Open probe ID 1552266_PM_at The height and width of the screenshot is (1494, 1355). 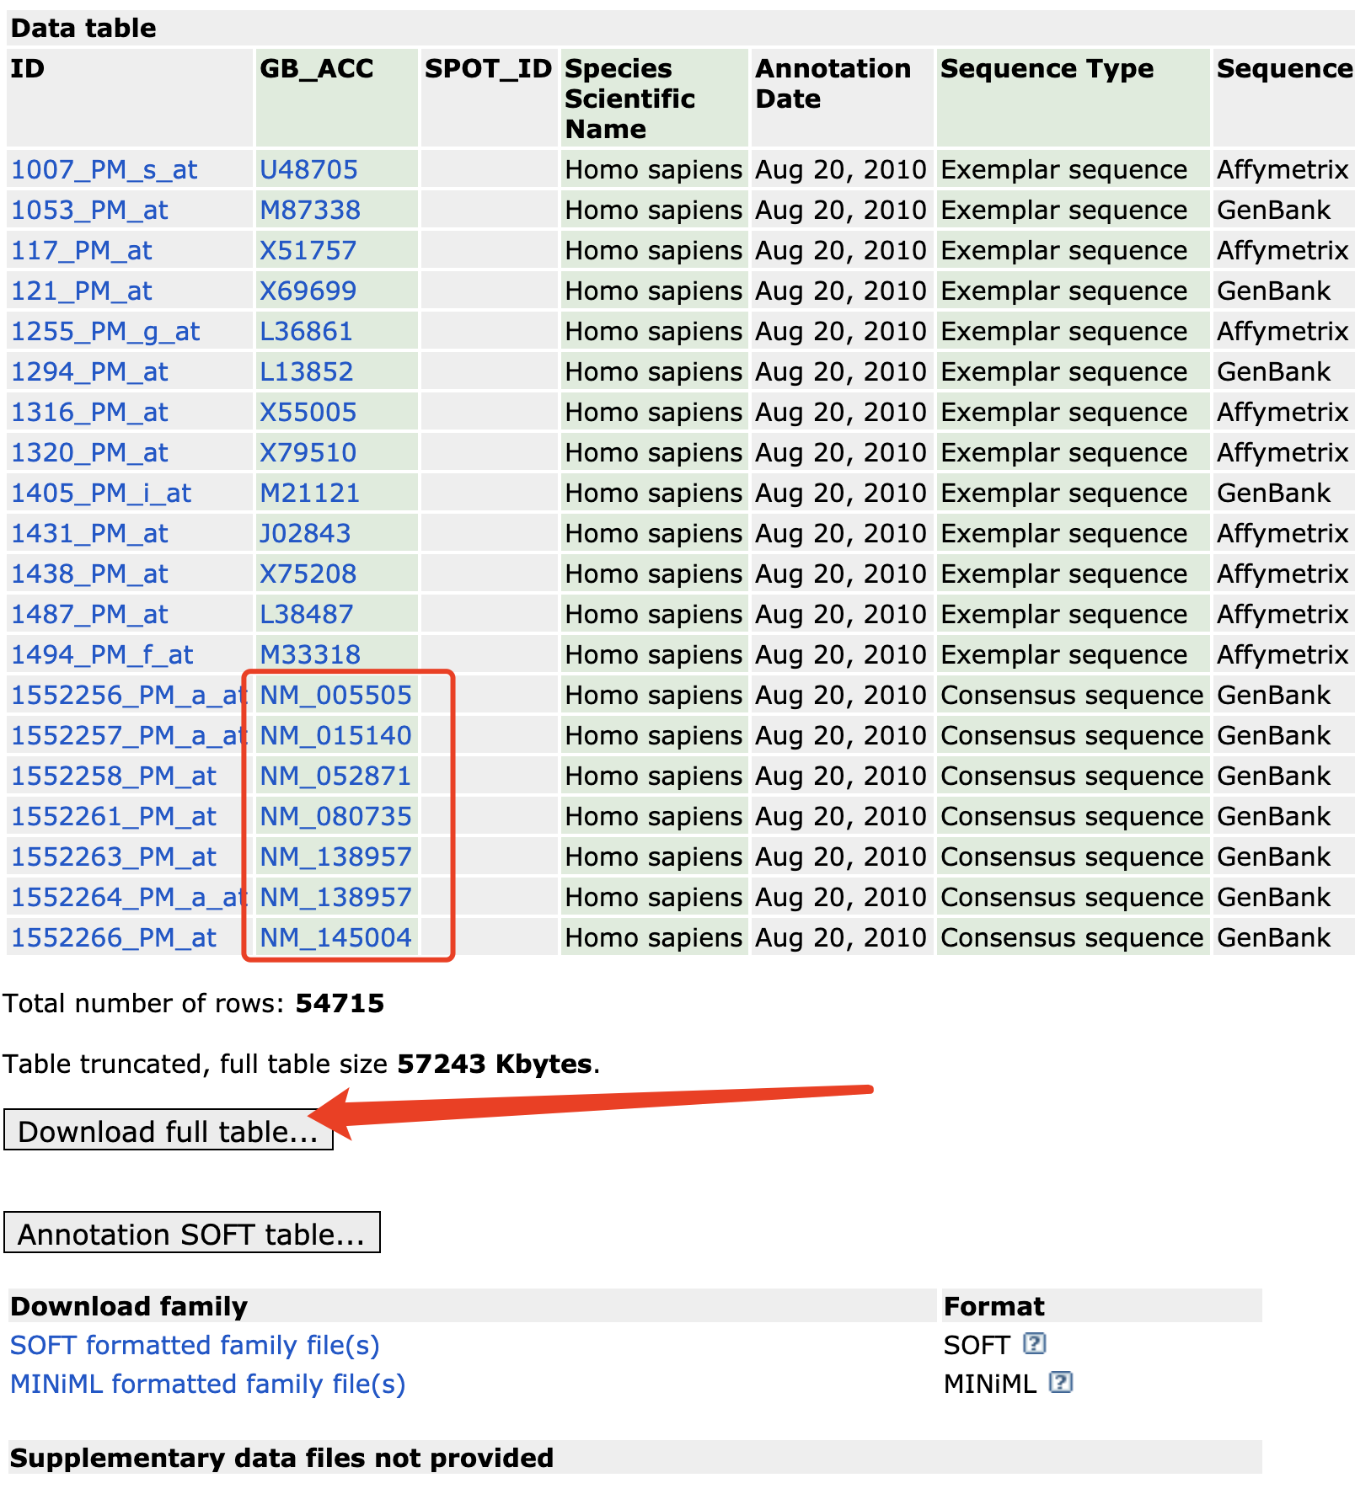point(114,938)
